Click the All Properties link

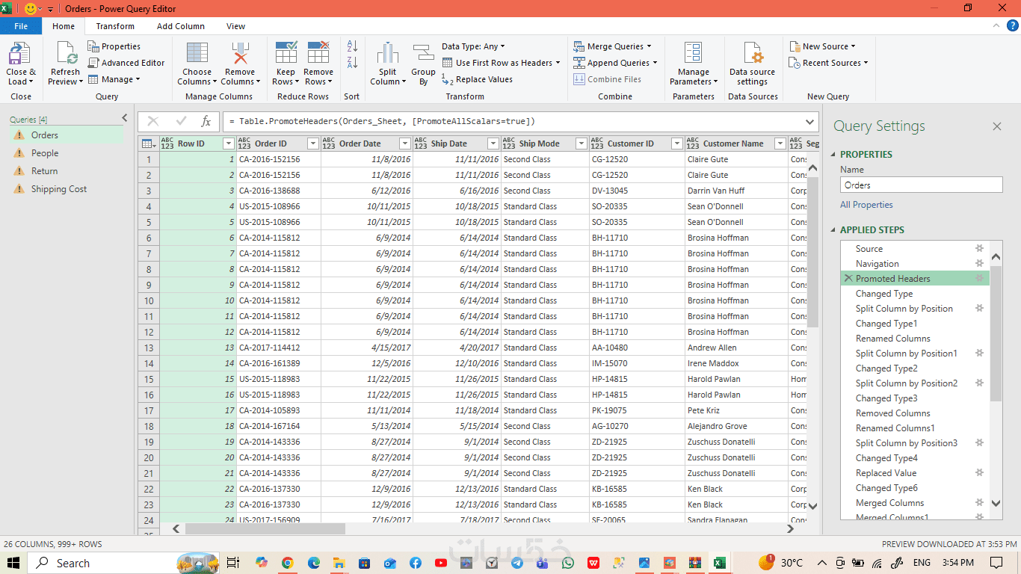coord(866,205)
